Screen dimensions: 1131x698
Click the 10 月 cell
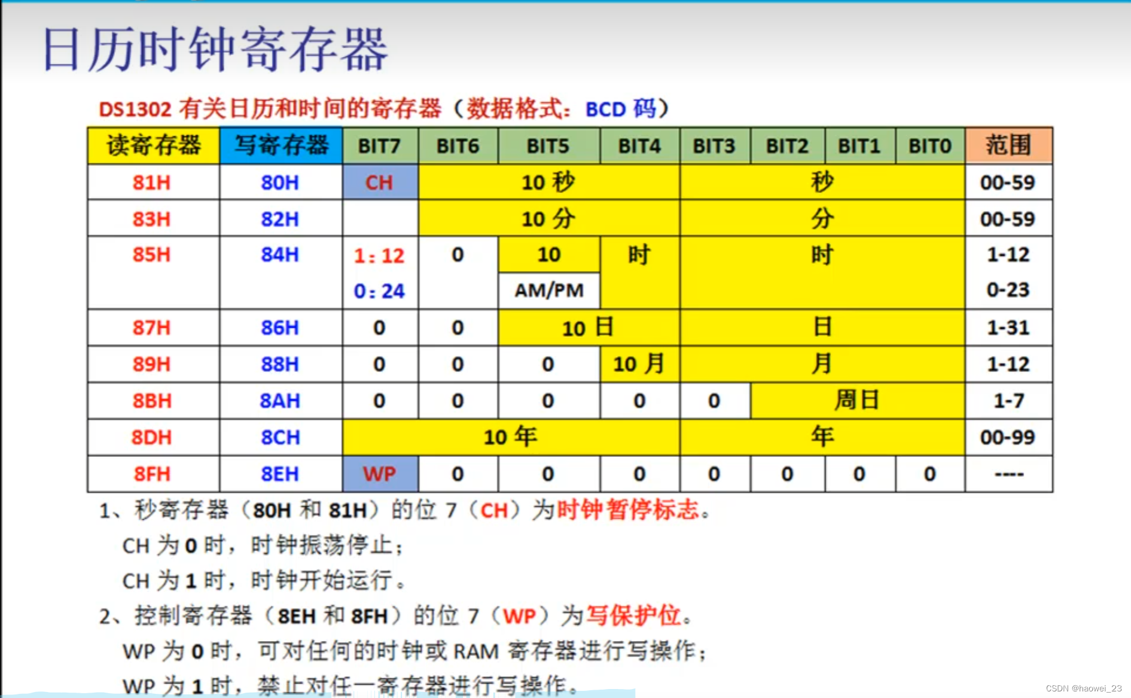(639, 364)
